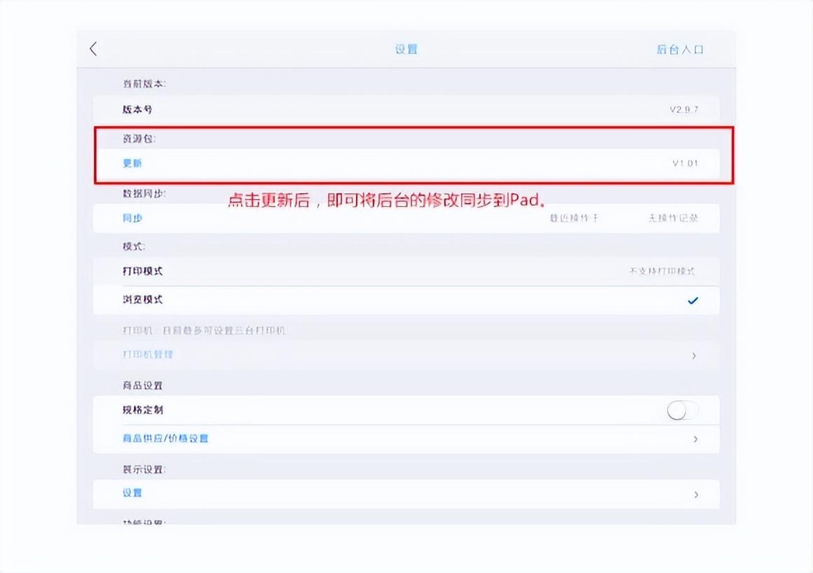
Task: Expand 商品供应/价格设置 via its chevron
Action: [x=695, y=439]
